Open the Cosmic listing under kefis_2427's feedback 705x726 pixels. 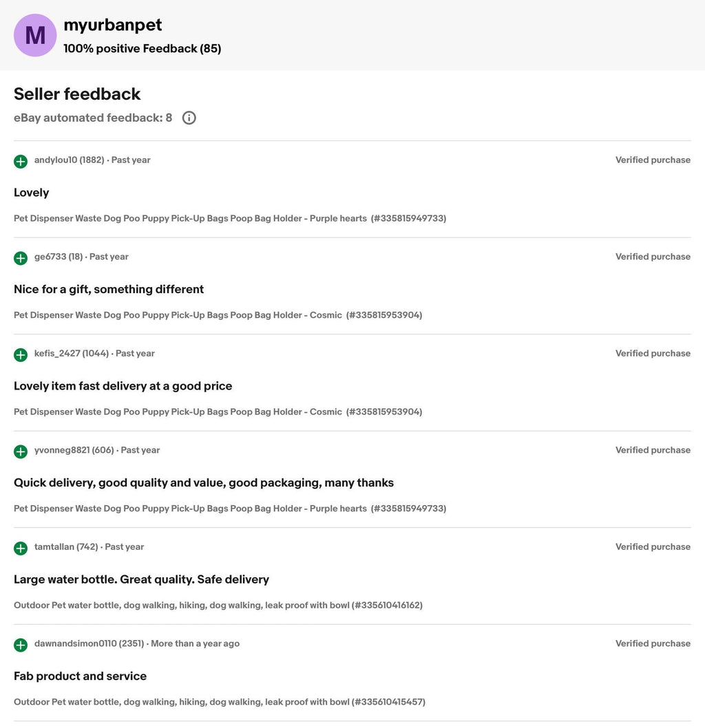tap(218, 412)
